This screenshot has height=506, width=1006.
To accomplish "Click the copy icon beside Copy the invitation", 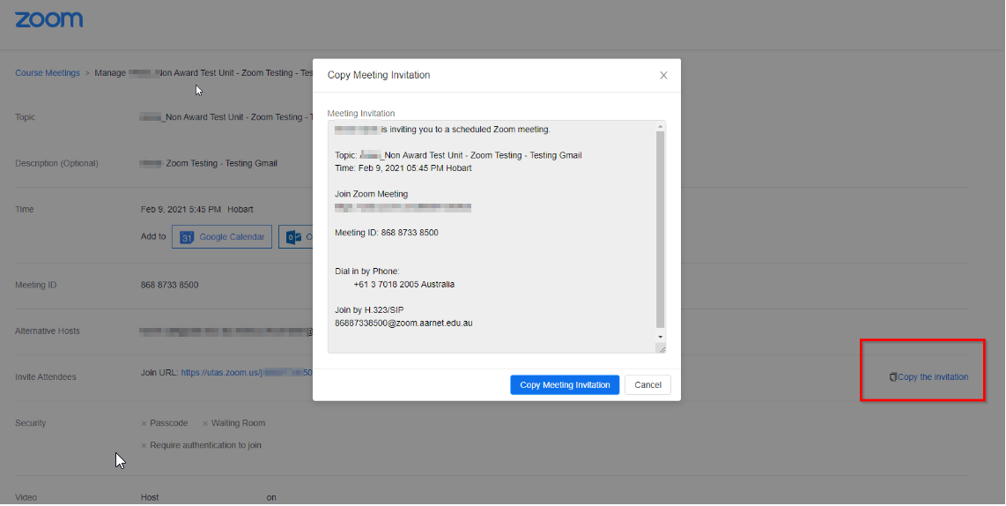I will 892,377.
